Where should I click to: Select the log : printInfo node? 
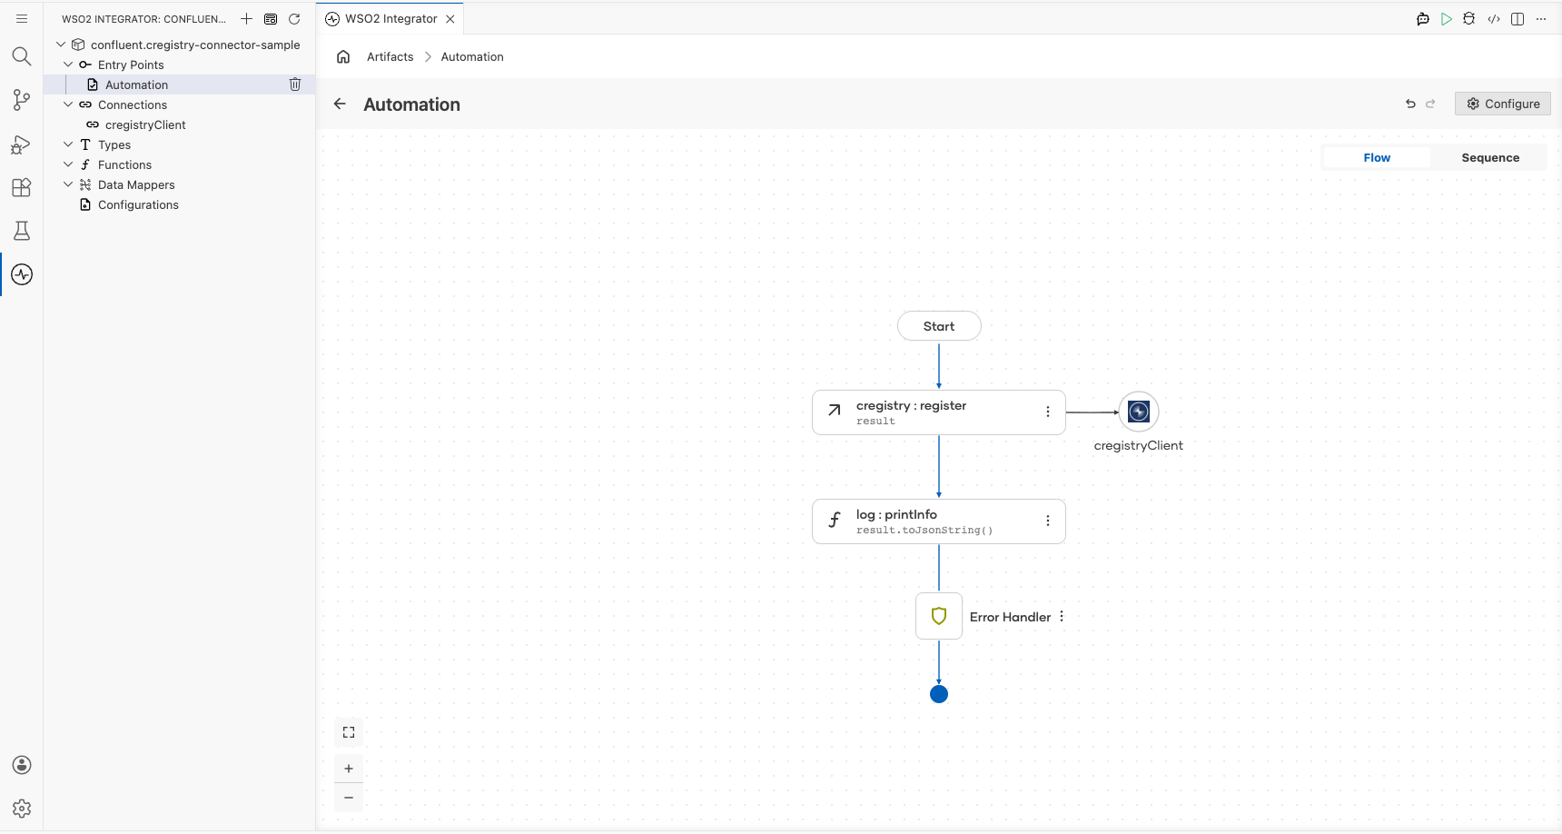[939, 521]
